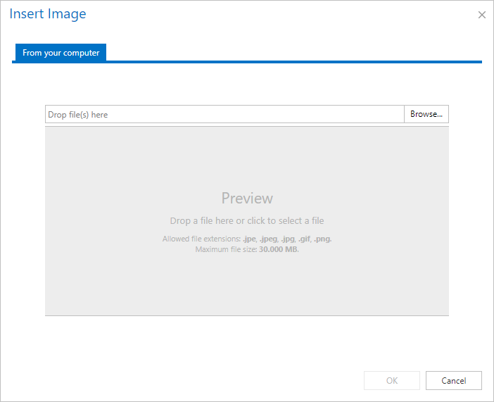Image resolution: width=494 pixels, height=402 pixels.
Task: Click the .png extension text
Action: tap(322, 239)
